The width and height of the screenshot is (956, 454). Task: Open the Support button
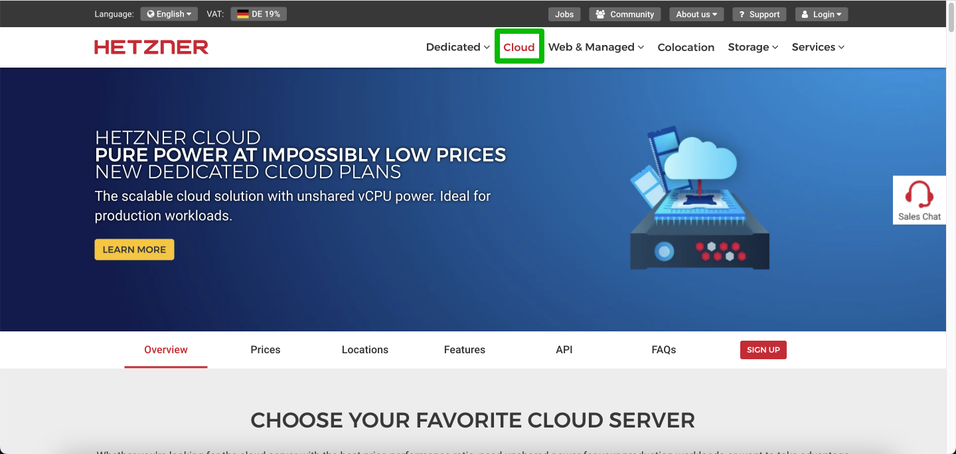tap(759, 14)
